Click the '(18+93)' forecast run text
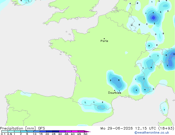Image resolution: width=175 pixels, height=135 pixels. click(x=166, y=128)
